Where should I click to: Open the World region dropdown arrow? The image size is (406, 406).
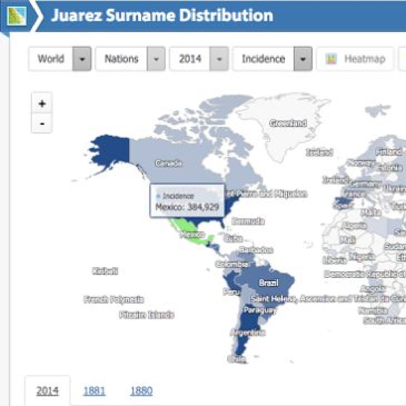pos(82,59)
